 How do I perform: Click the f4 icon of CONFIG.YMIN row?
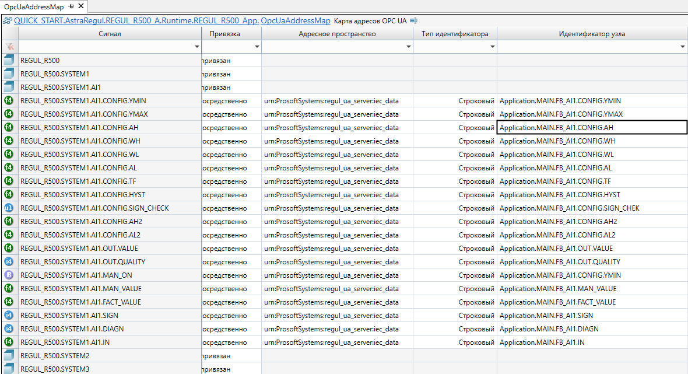tap(9, 100)
